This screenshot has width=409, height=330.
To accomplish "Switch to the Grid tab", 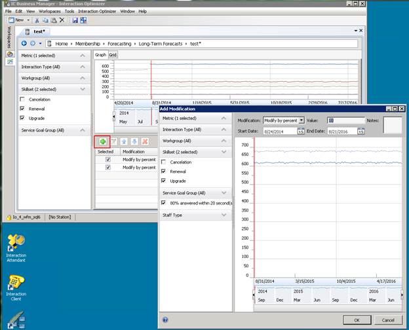I will [x=113, y=55].
